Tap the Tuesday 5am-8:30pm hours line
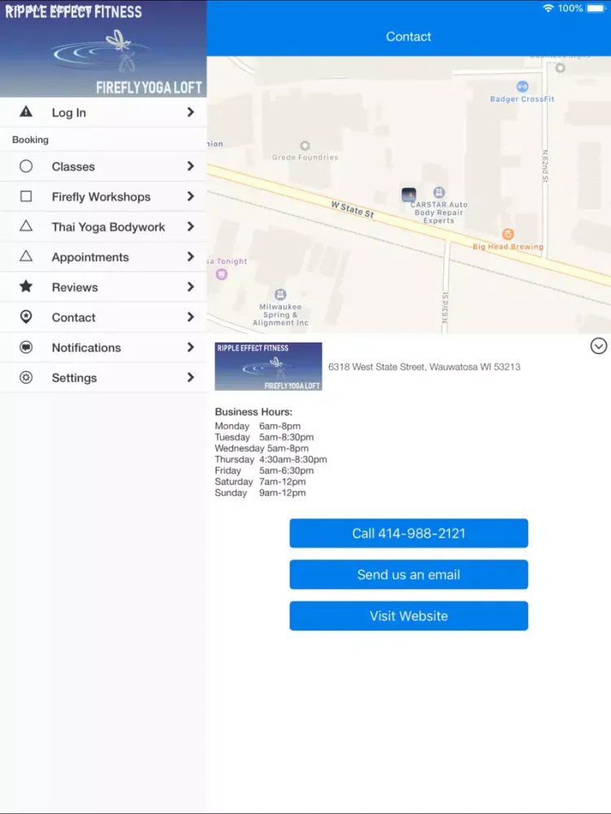 click(265, 437)
